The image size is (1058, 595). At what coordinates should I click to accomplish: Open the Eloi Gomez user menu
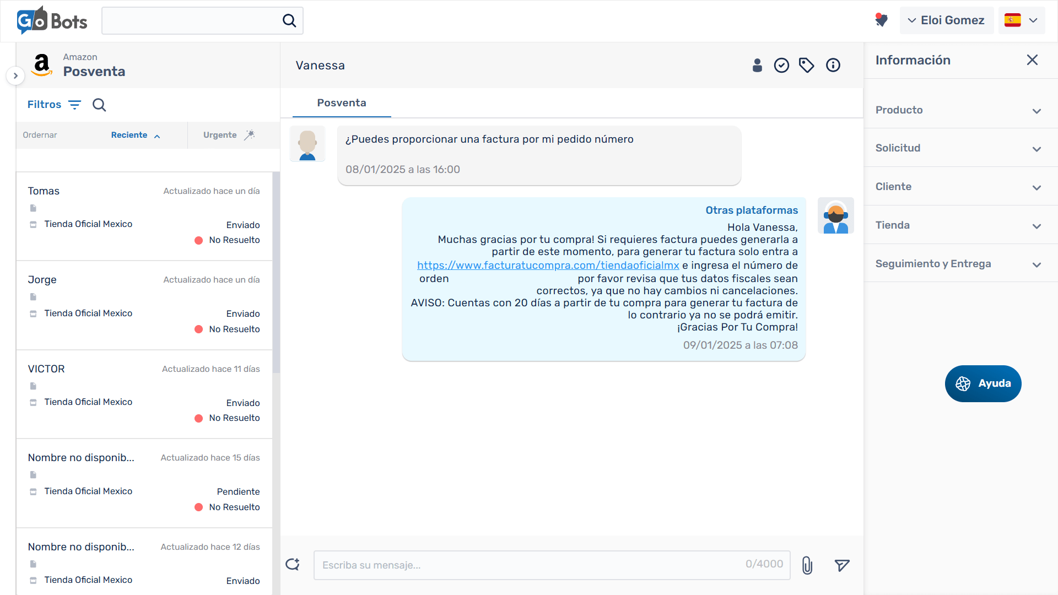click(946, 20)
